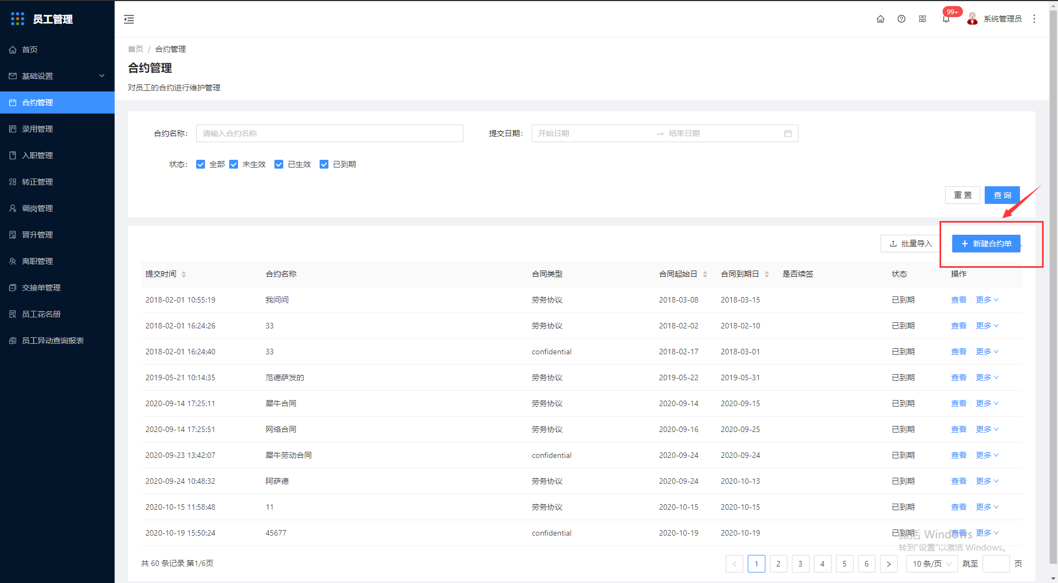Toggle the 全部 status checkbox

pos(201,164)
